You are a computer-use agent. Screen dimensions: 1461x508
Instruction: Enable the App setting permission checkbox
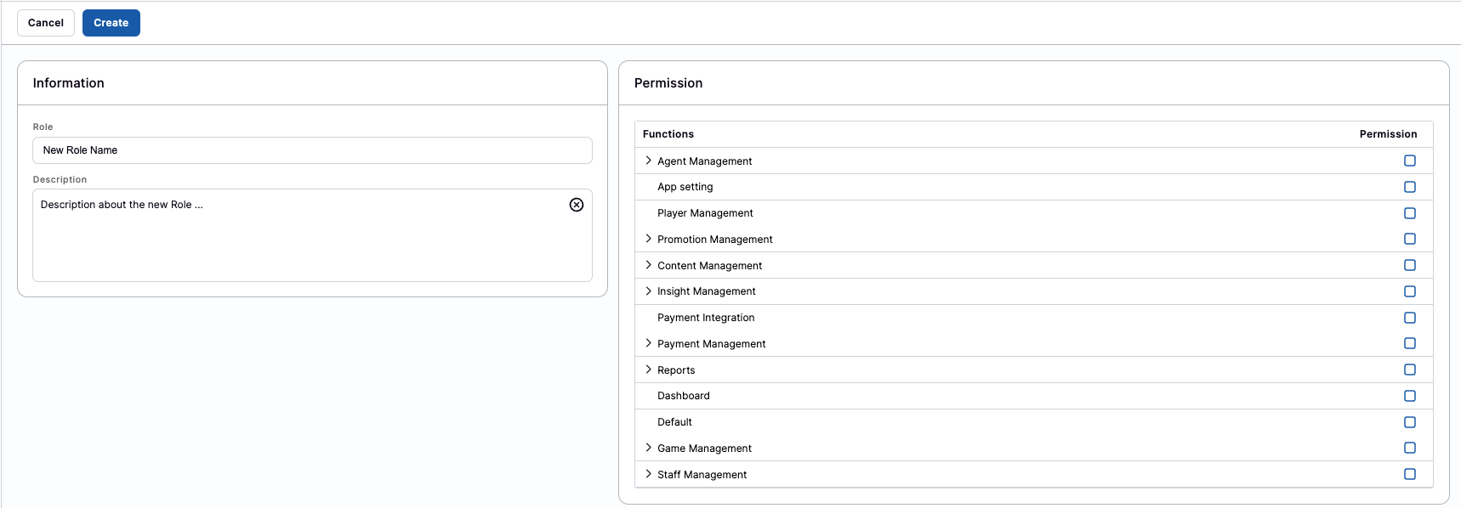coord(1410,187)
